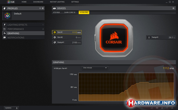
Task: Open PERFORMANCE section
Action: (x=23, y=29)
